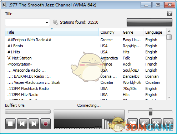Click the scrollbar up arrow
Image resolution: width=177 pixels, height=134 pixels.
pos(169,31)
